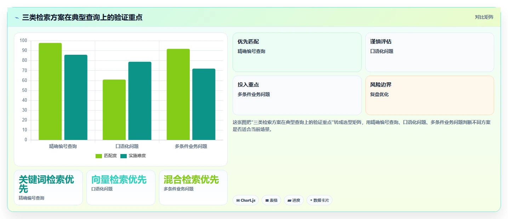Toggle the 实施难度 legend color box
The height and width of the screenshot is (219, 508).
124,156
